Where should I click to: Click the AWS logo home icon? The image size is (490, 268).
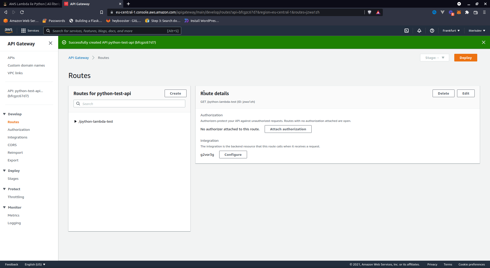coord(8,31)
